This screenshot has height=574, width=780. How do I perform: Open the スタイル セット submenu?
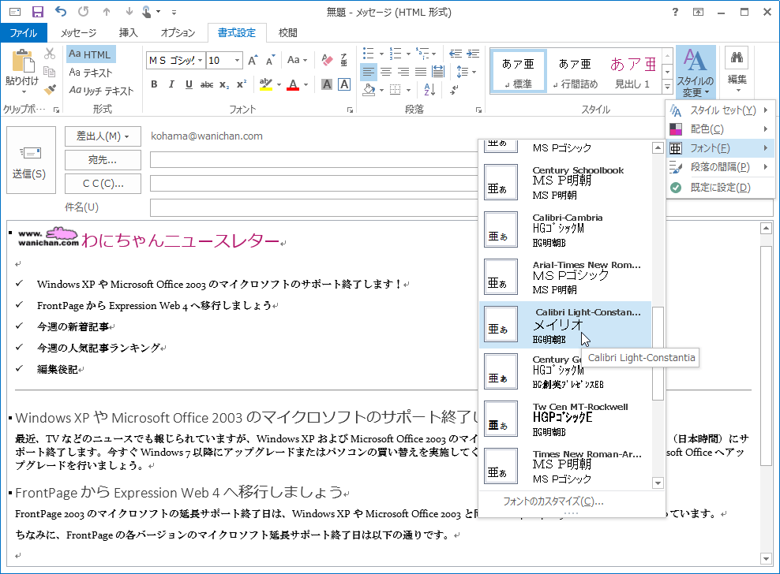tap(720, 110)
